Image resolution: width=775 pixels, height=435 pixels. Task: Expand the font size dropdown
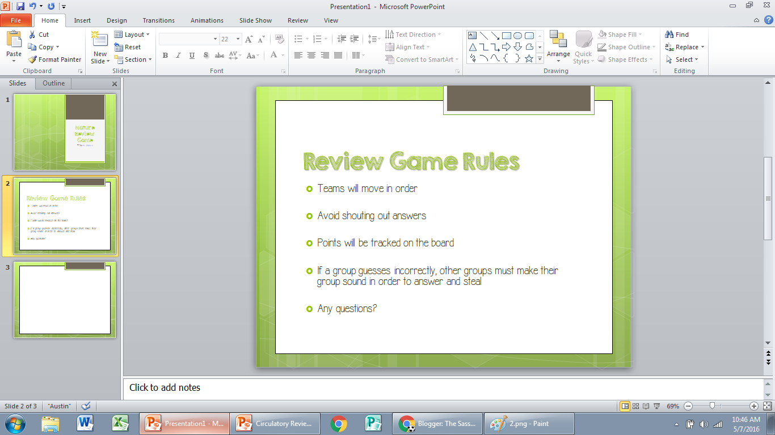239,39
